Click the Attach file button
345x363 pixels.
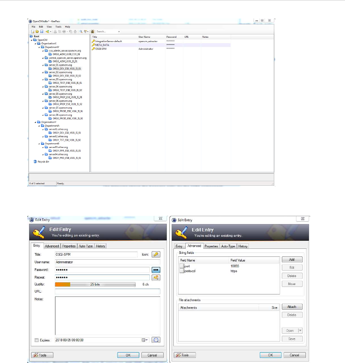pyautogui.click(x=292, y=307)
